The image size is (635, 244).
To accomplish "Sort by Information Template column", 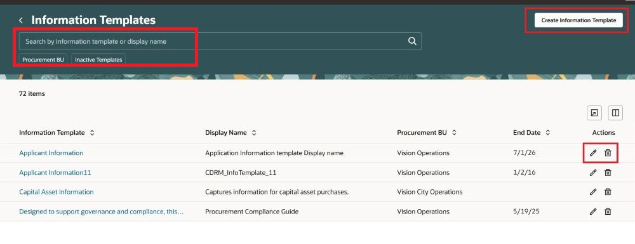I will point(92,133).
